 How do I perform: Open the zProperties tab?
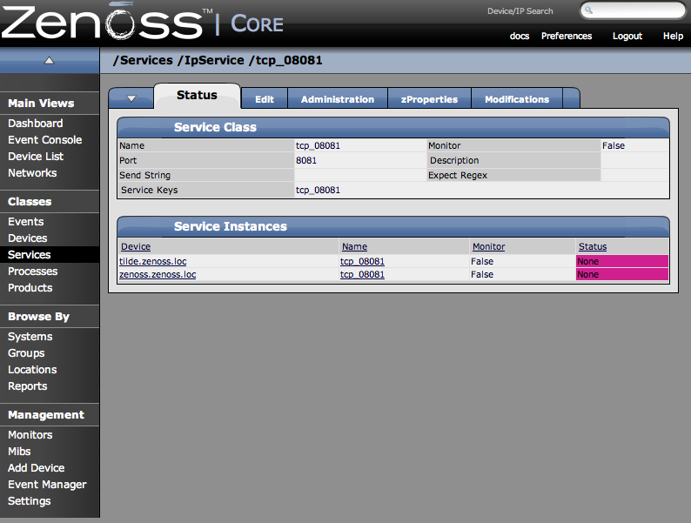point(429,99)
